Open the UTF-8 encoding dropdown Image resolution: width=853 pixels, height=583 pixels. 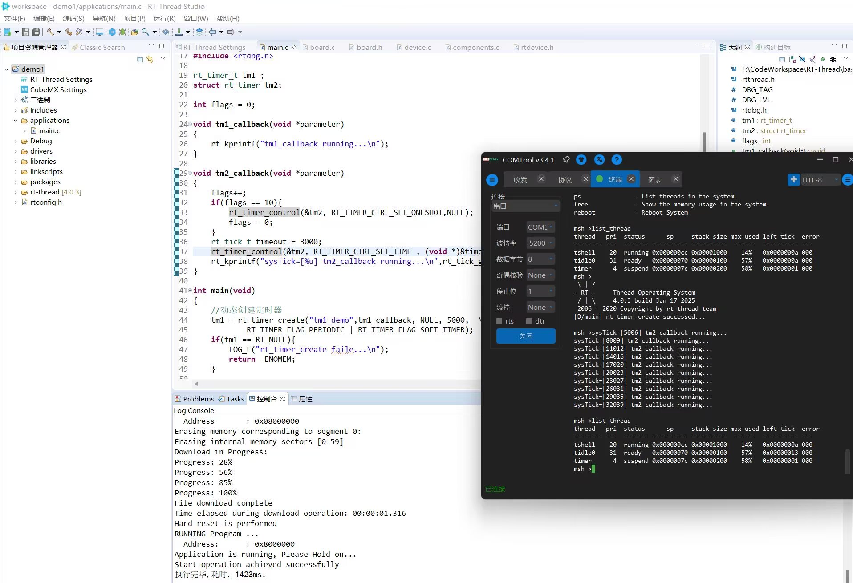[820, 180]
